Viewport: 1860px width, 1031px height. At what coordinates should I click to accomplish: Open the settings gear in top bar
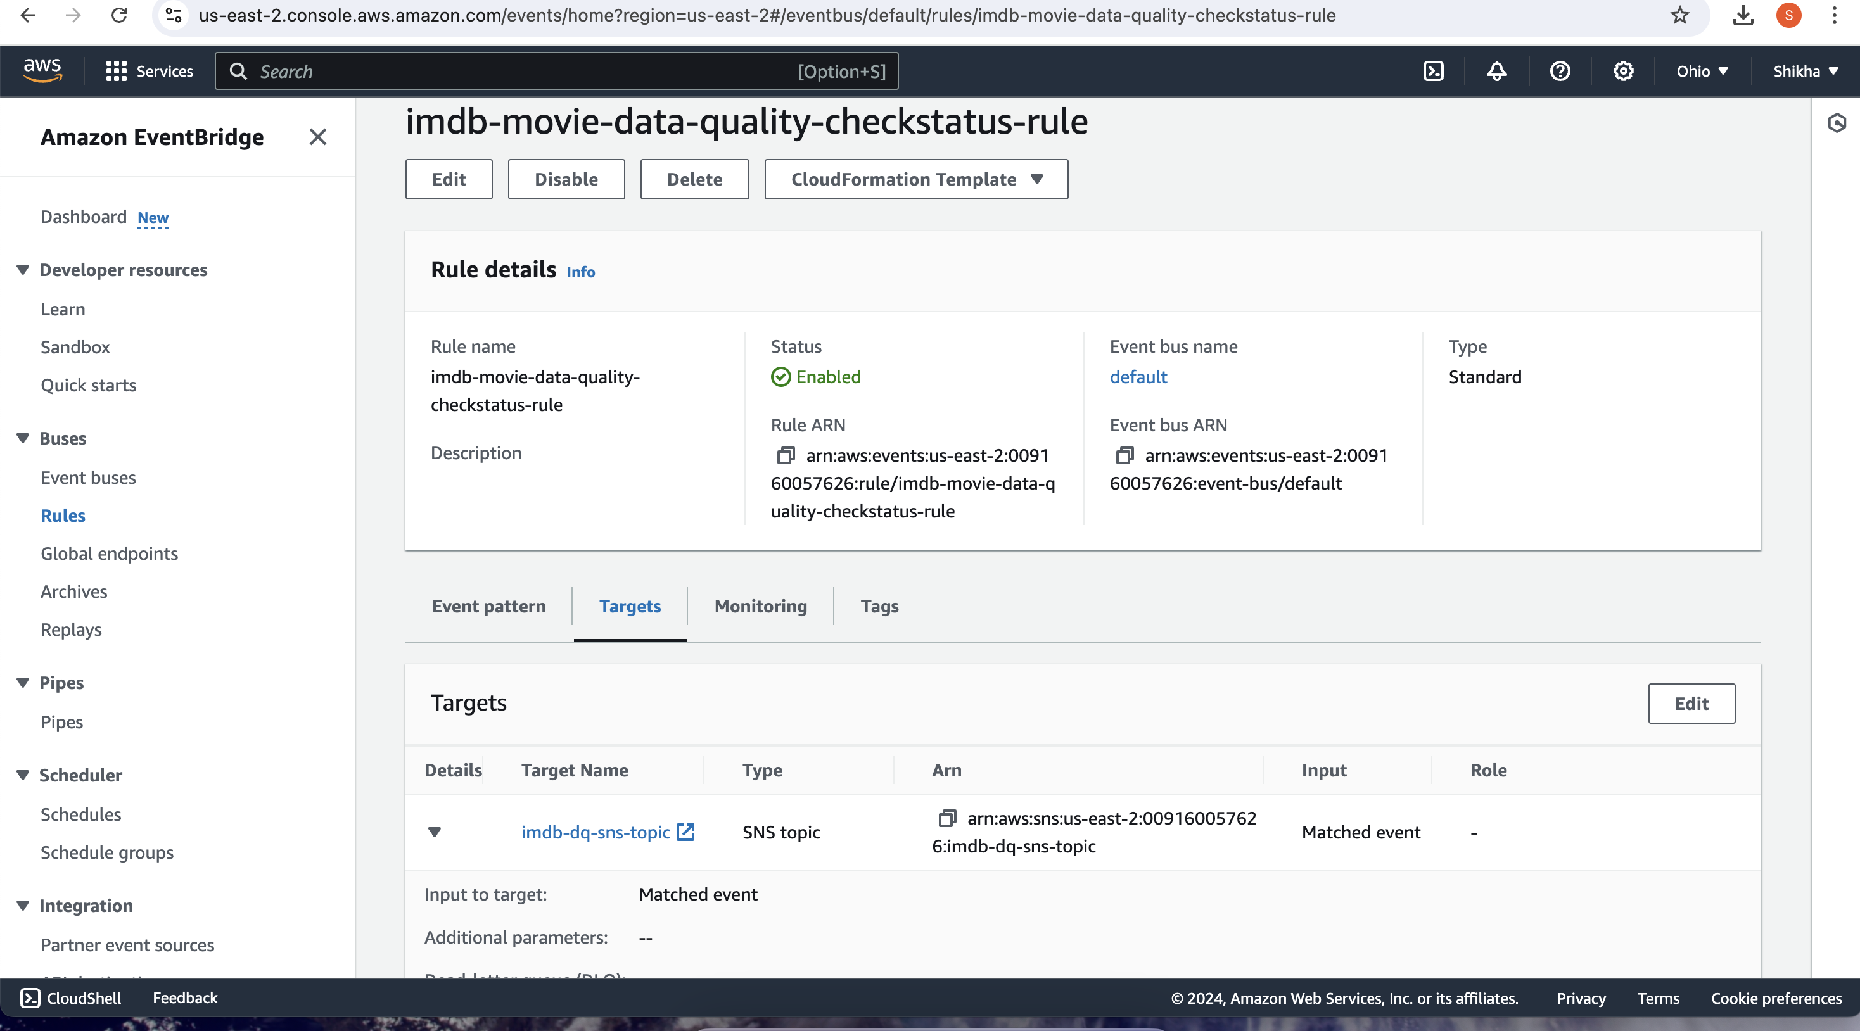1623,71
